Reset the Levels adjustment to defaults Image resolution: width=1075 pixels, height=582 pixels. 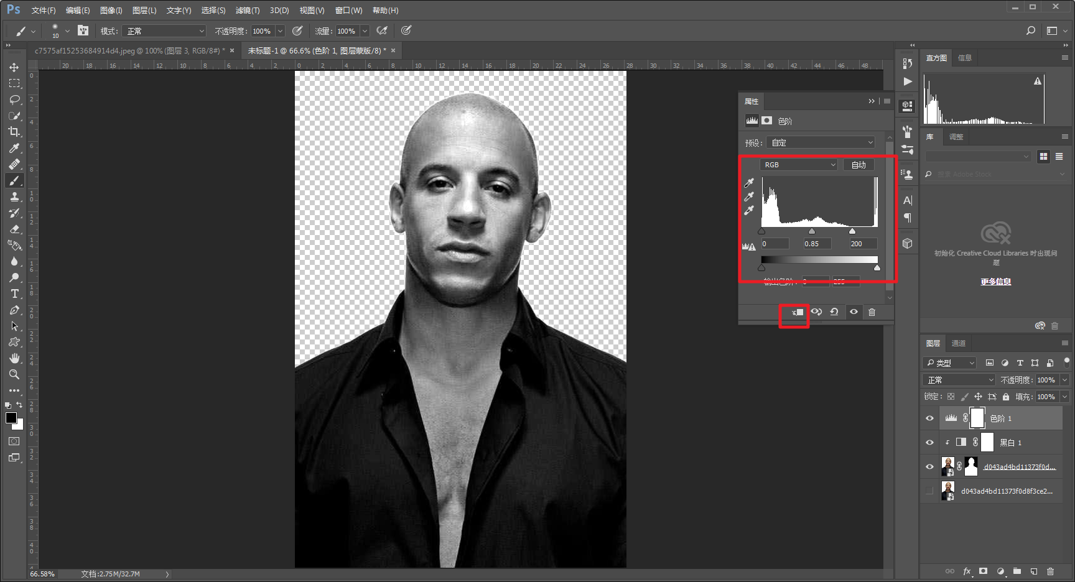click(x=834, y=312)
